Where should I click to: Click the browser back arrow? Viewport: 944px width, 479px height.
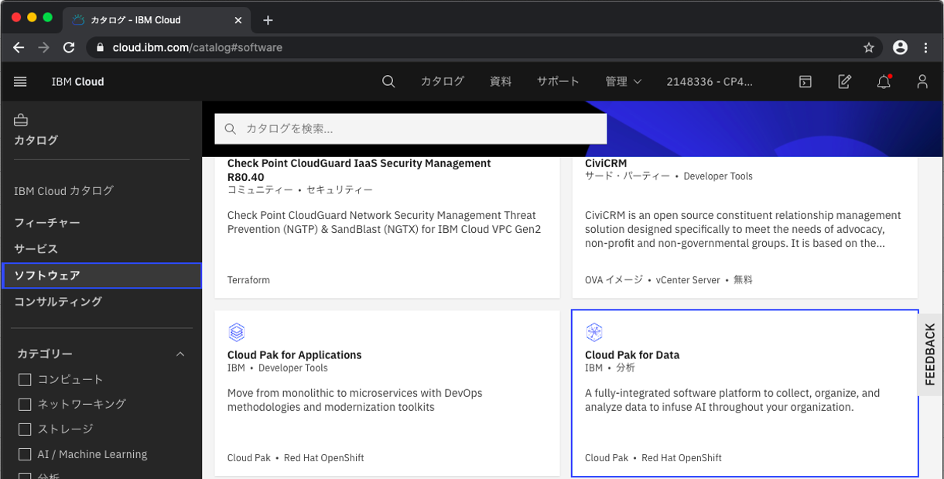pos(19,47)
